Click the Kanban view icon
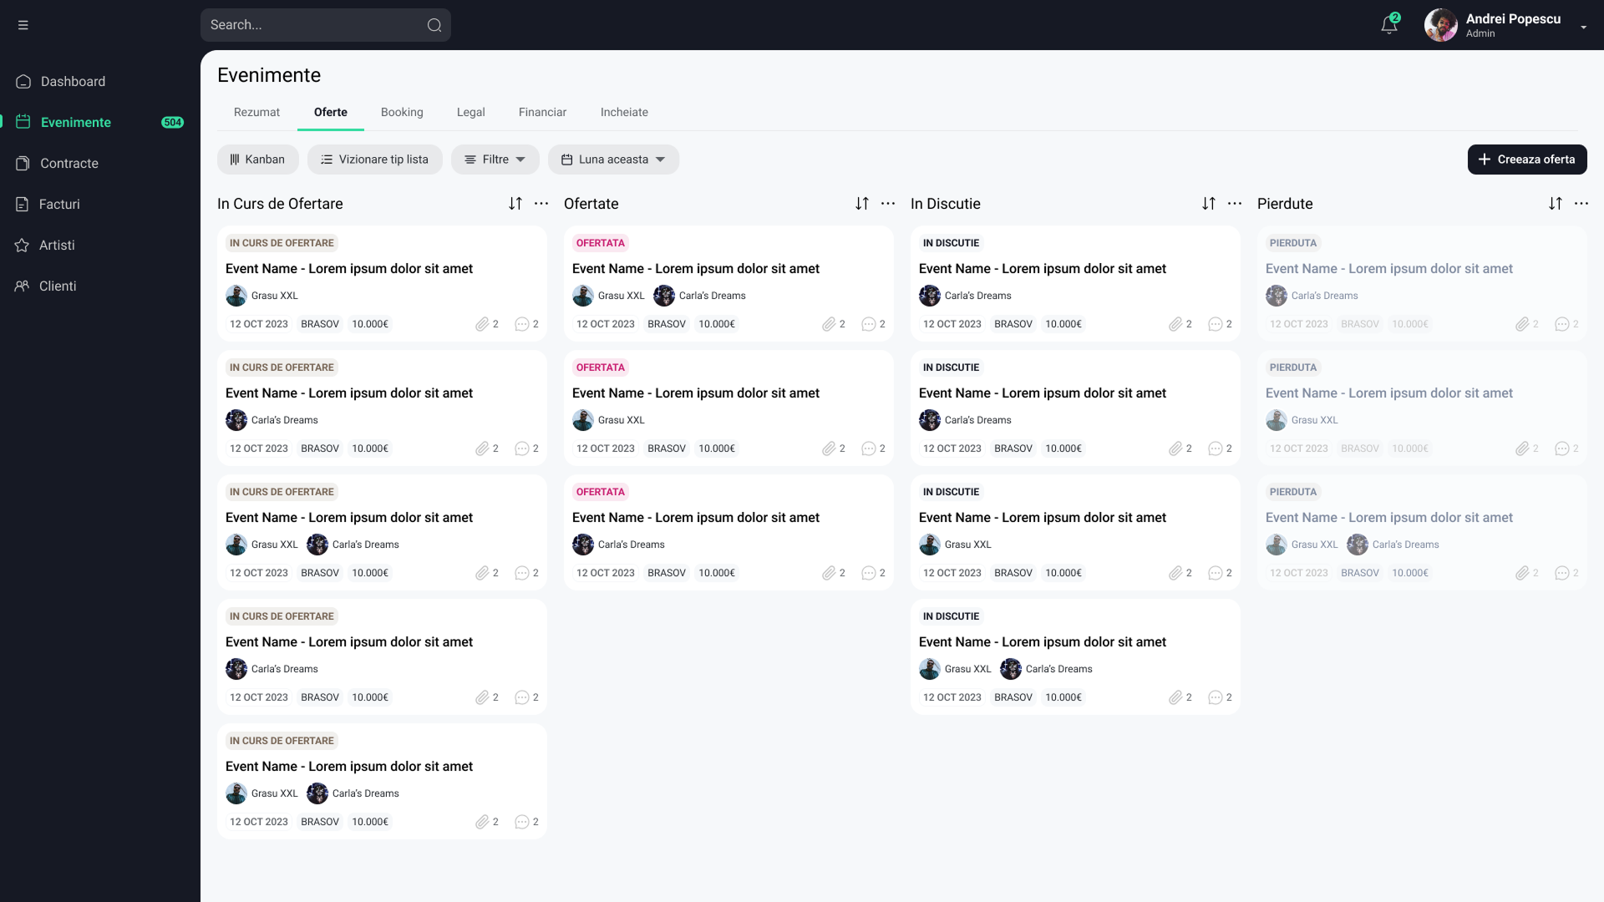 [235, 160]
